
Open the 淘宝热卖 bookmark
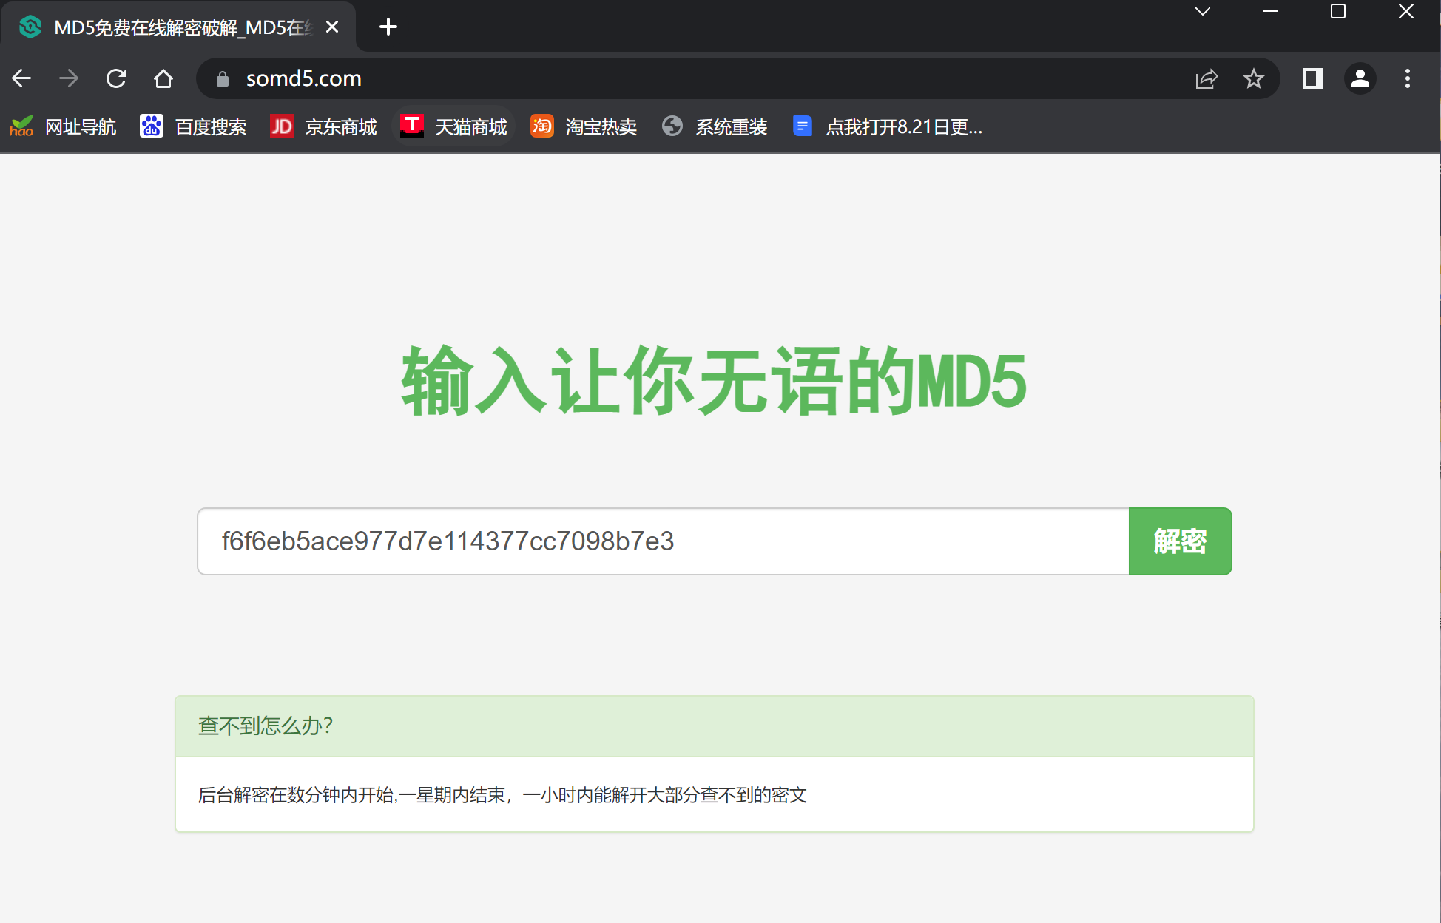(x=584, y=127)
